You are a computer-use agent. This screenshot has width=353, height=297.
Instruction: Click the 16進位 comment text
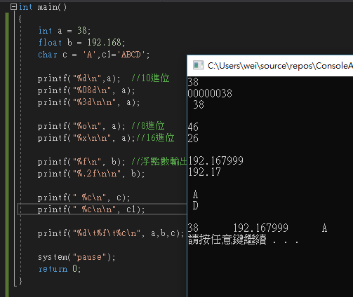point(155,138)
